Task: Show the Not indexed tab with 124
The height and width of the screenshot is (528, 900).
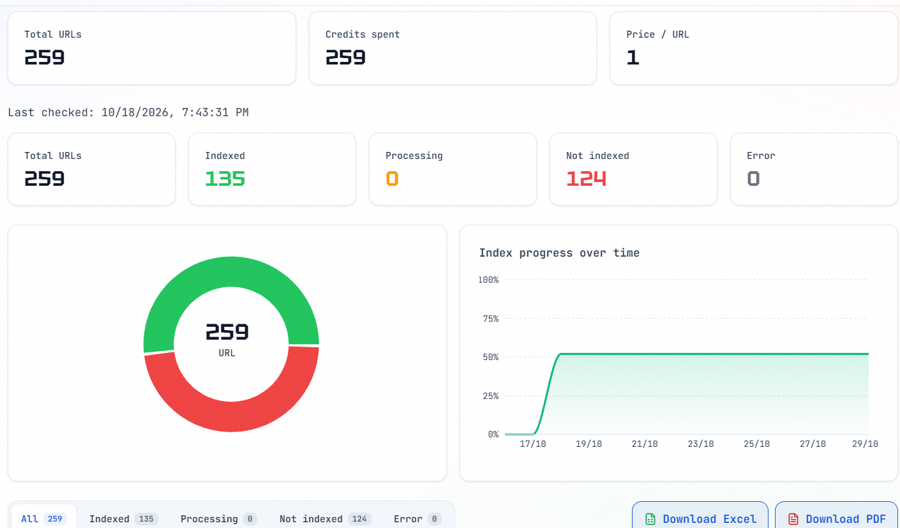Action: pos(325,519)
